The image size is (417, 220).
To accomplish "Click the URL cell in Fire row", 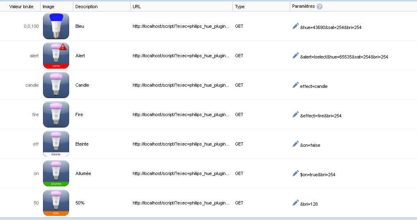I will tap(181, 115).
